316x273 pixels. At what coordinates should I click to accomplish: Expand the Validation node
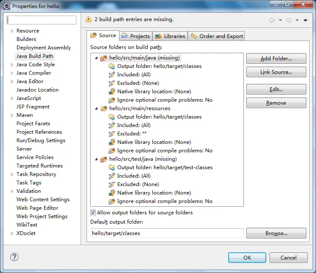point(12,191)
